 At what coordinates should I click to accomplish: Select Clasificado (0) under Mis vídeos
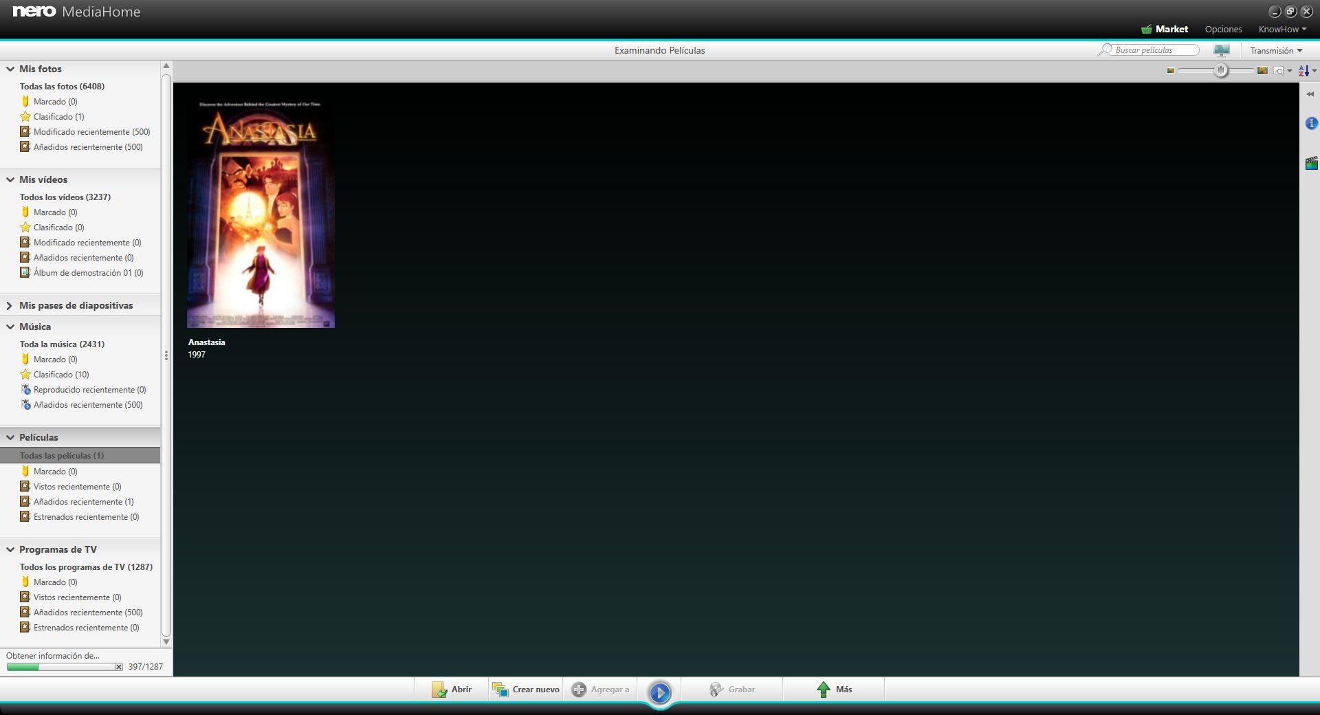click(x=52, y=228)
